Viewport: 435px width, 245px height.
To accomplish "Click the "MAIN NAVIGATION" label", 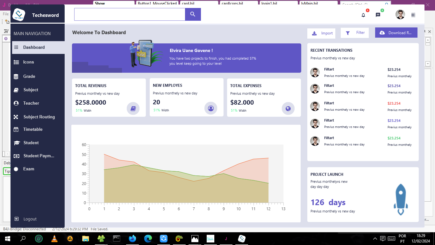I will coord(32,33).
